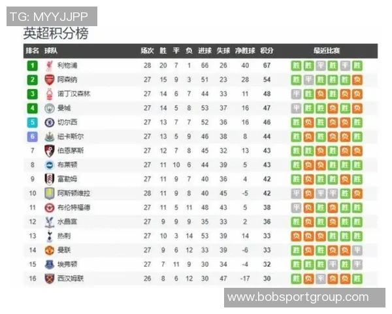Click the 场次 matches played header

point(147,50)
